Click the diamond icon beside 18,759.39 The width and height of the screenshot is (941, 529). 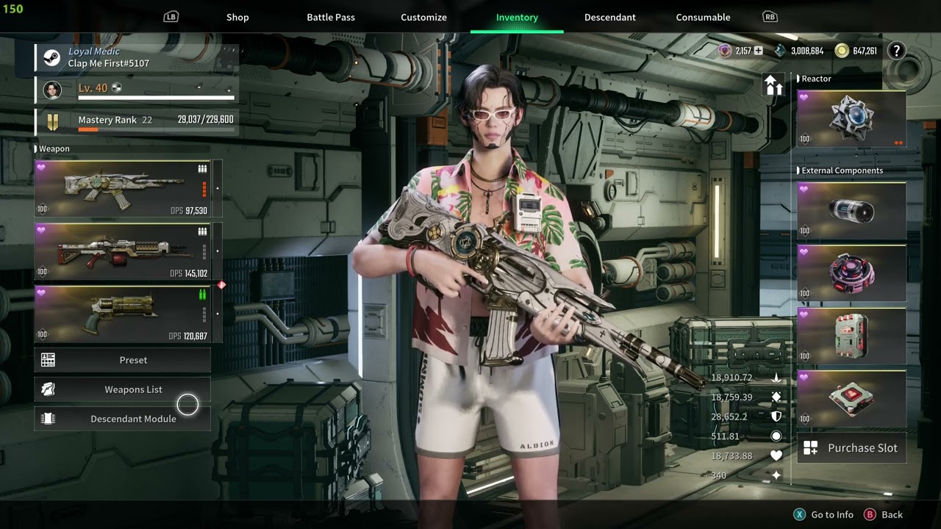(x=776, y=397)
